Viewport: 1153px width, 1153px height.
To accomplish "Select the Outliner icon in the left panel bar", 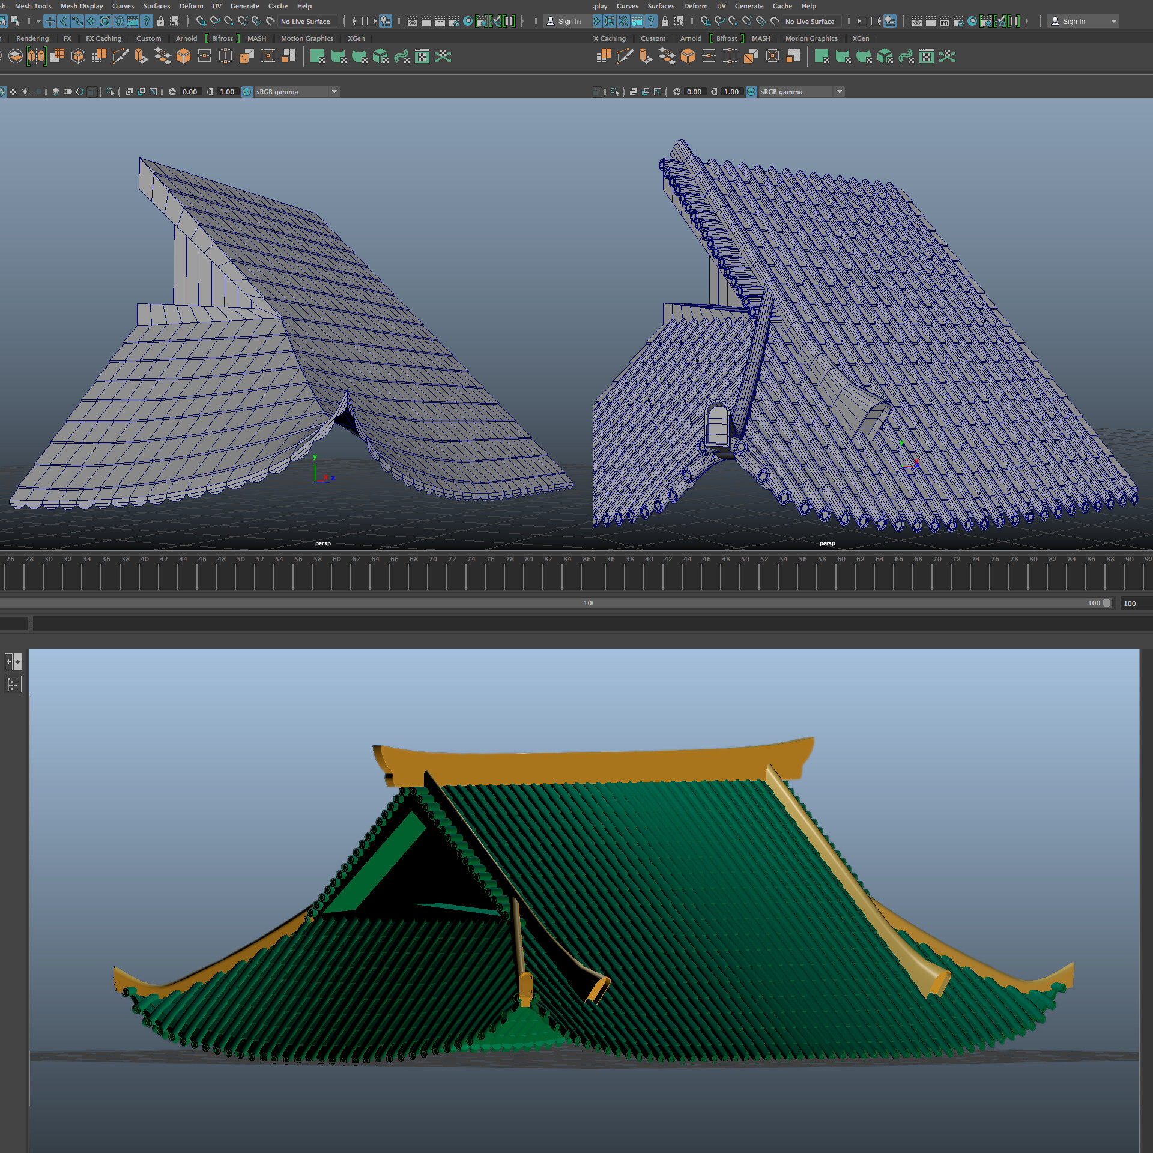I will 13,684.
